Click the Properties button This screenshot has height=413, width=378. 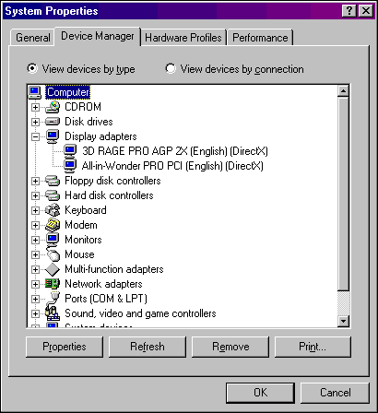coord(65,347)
